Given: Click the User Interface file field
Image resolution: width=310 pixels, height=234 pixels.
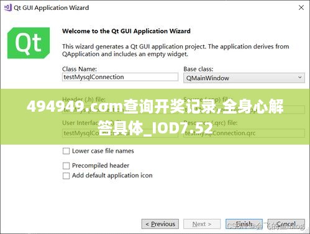Looking at the screenshot, I should 120,133.
